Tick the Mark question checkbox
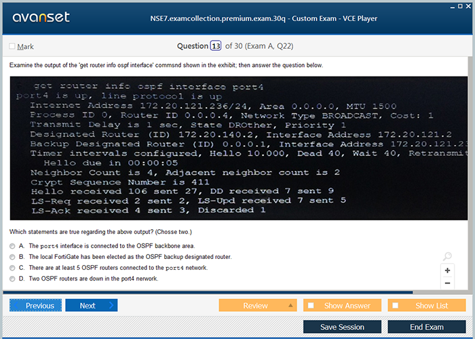This screenshot has width=475, height=339. pos(12,47)
